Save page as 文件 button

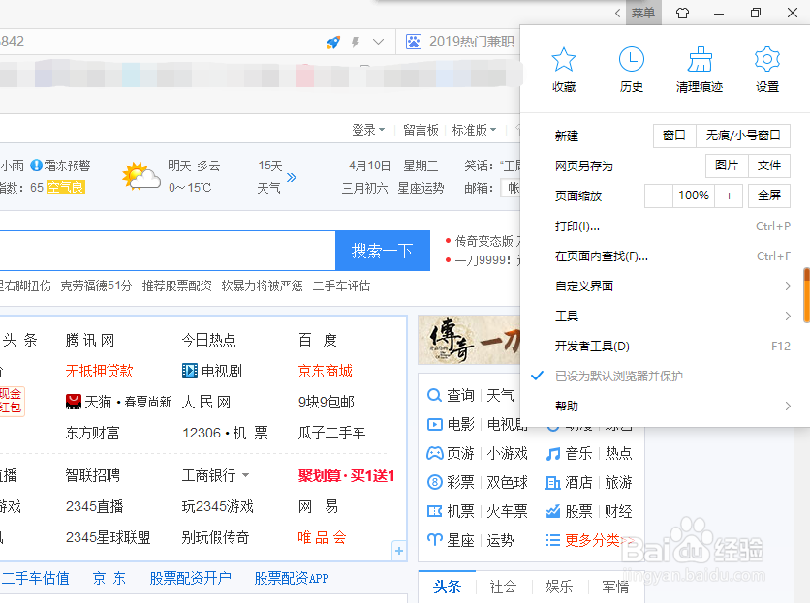769,166
